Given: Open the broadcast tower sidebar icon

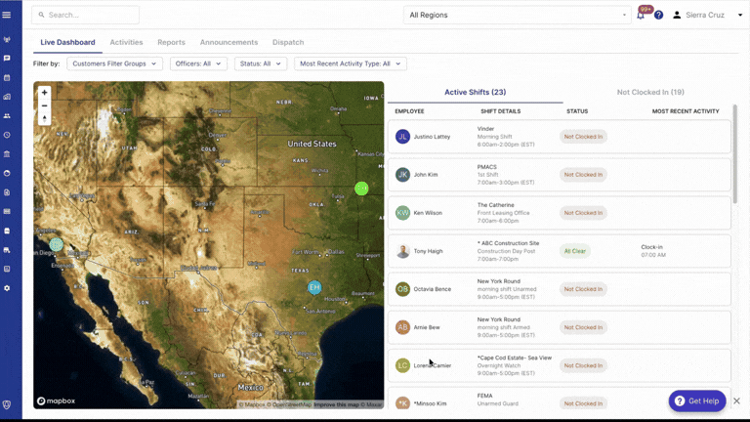Looking at the screenshot, I should click(x=7, y=39).
